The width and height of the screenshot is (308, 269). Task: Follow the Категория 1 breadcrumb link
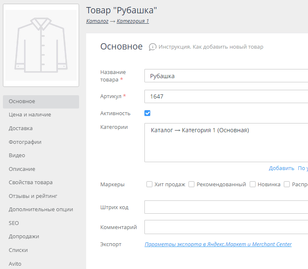(x=133, y=21)
